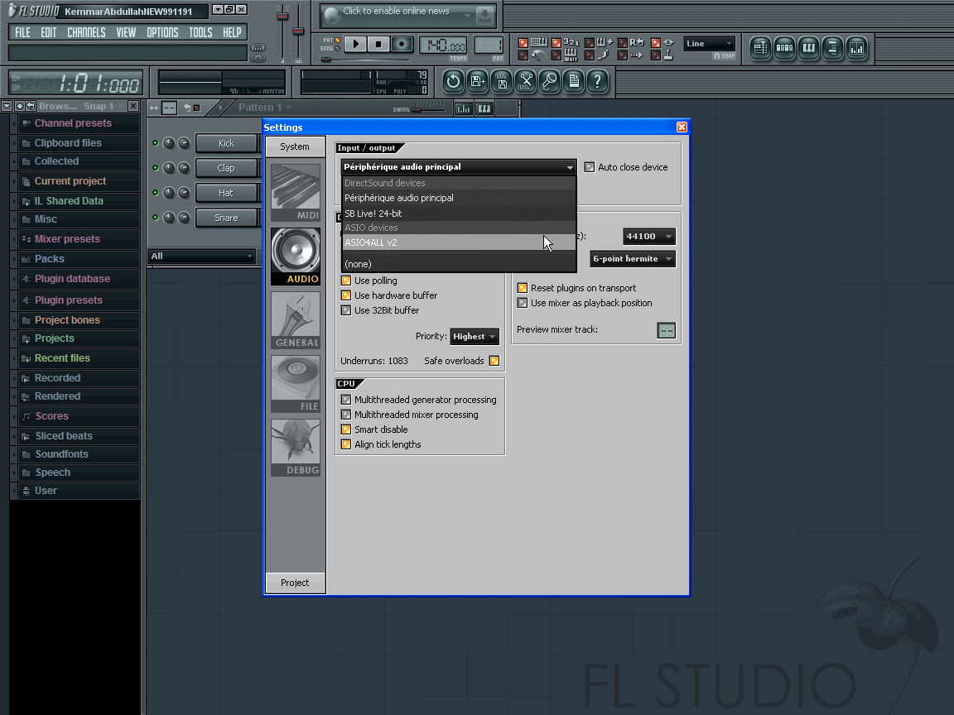This screenshot has width=954, height=715.
Task: Click the Hat channel button
Action: click(x=226, y=193)
